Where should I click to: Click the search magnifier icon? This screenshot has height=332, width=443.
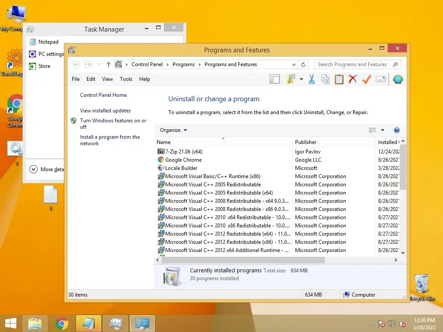pyautogui.click(x=395, y=65)
